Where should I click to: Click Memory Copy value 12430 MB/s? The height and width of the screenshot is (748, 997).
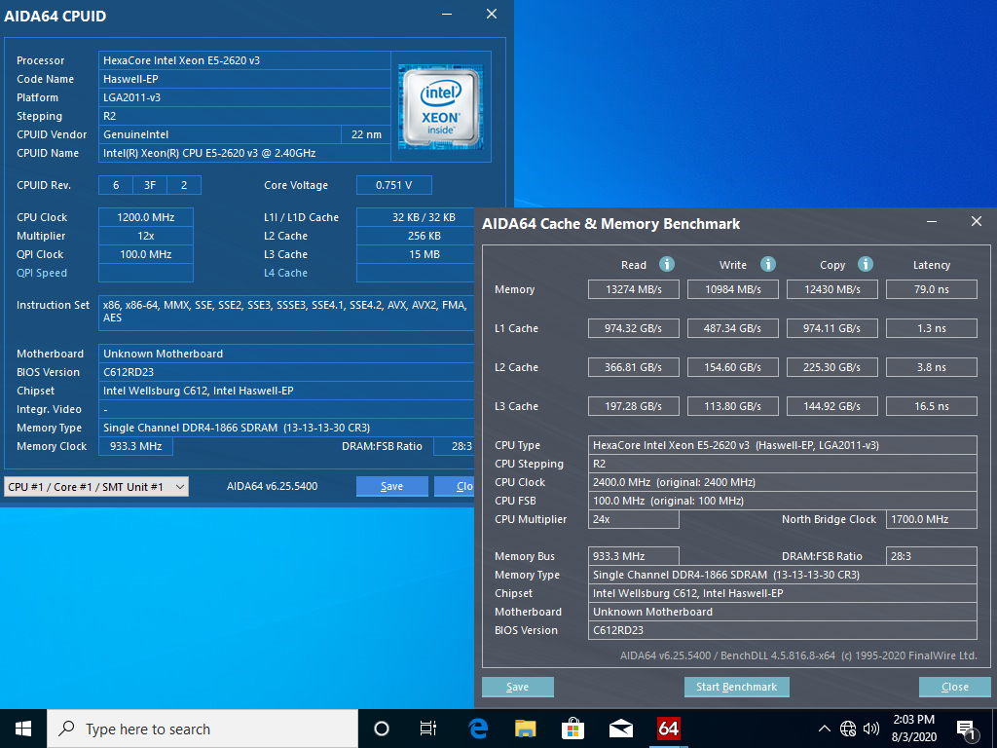[x=831, y=289]
